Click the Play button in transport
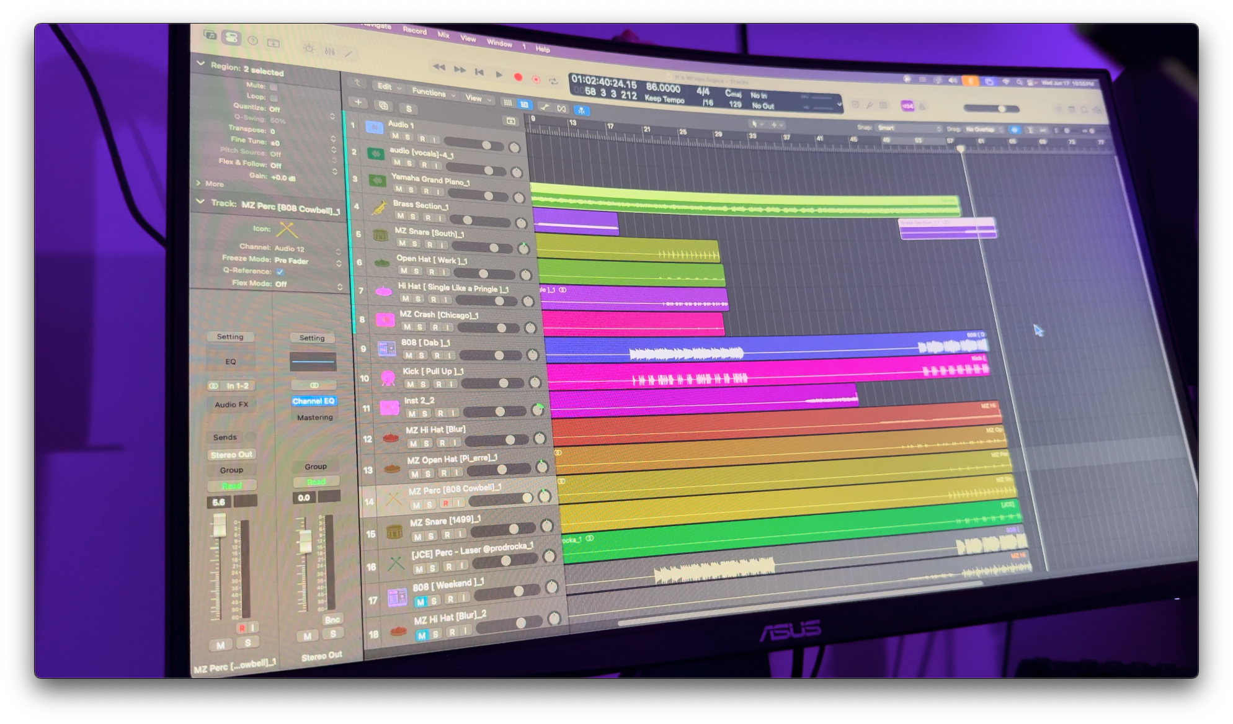Screen dimensions: 1233x724 499,74
